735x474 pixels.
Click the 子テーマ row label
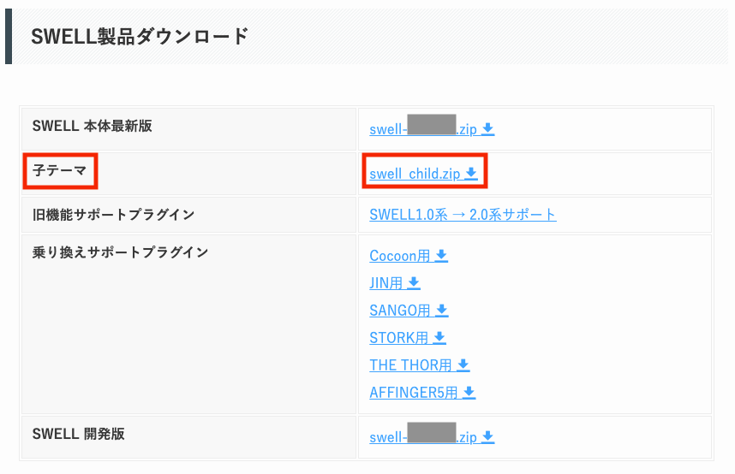pyautogui.click(x=60, y=170)
